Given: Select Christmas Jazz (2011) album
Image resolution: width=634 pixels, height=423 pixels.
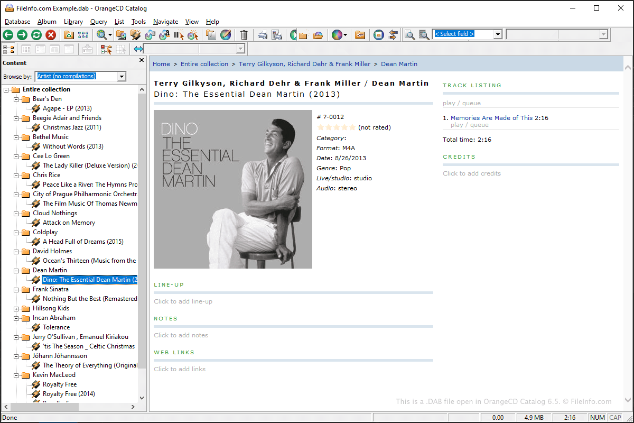Looking at the screenshot, I should tap(72, 127).
